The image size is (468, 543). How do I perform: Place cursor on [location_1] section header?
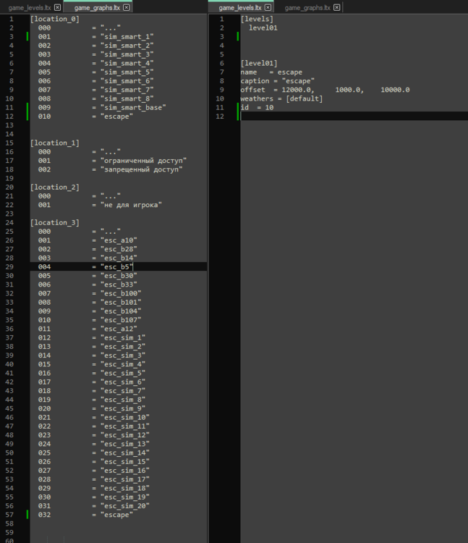pos(54,143)
